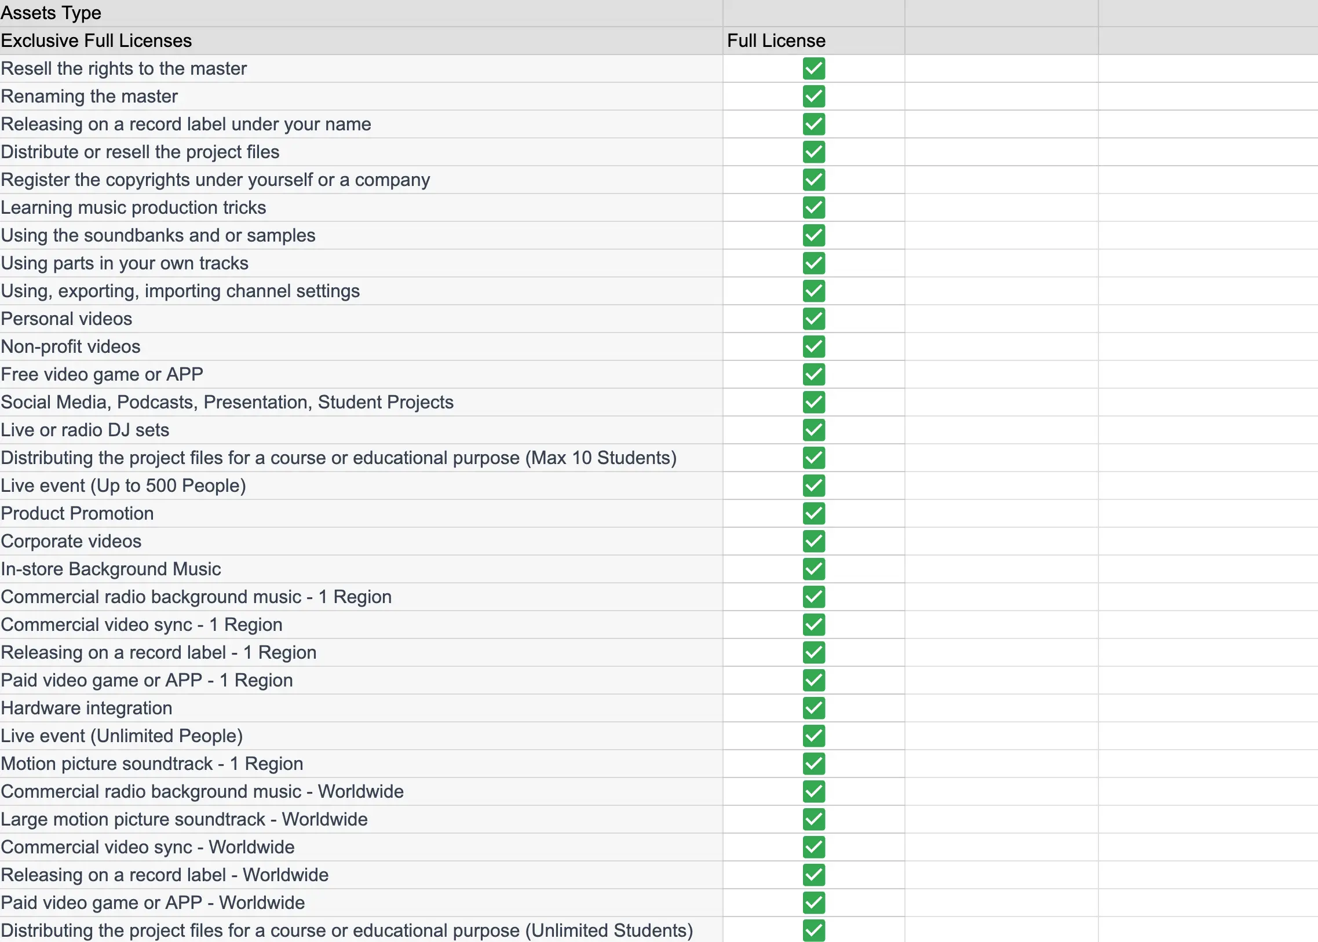Click the Commercial video sync - Worldwide text
The height and width of the screenshot is (942, 1318).
[x=148, y=847]
